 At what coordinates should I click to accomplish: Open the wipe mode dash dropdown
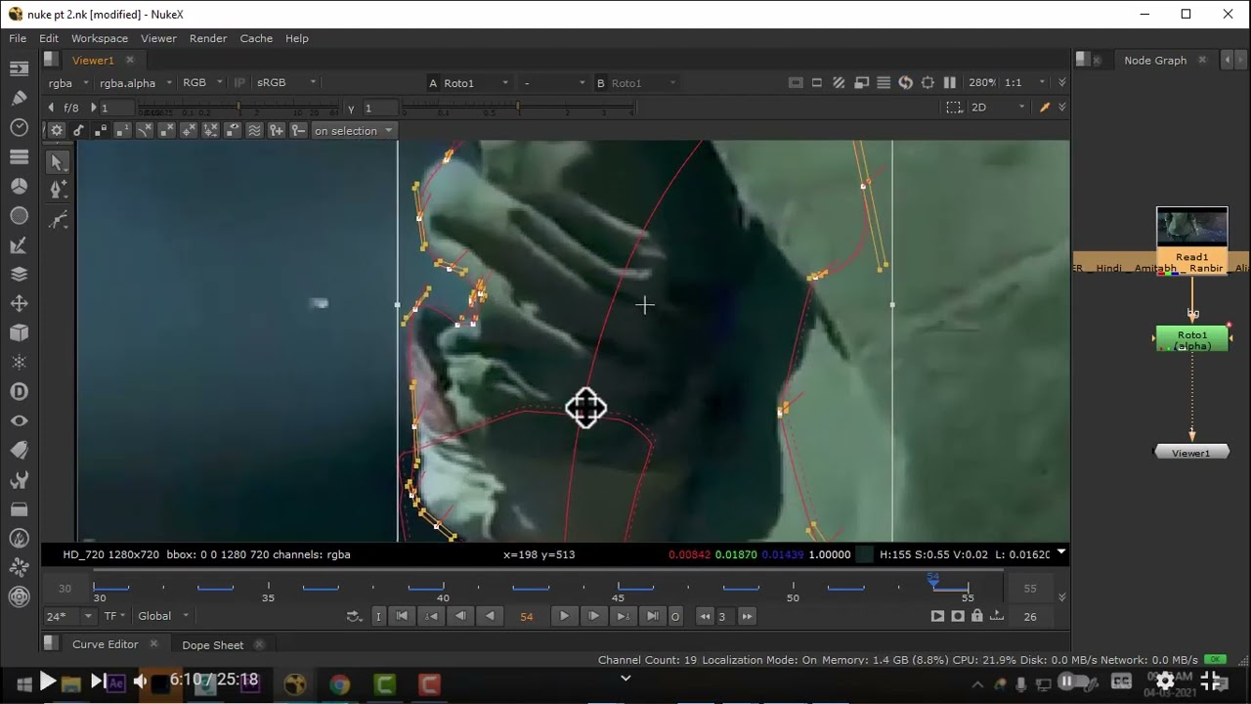(554, 83)
